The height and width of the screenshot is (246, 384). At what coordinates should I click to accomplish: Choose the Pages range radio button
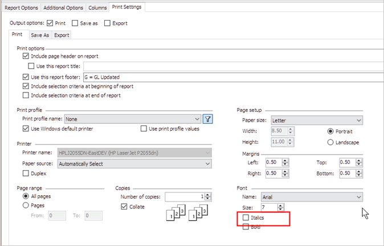(26, 205)
